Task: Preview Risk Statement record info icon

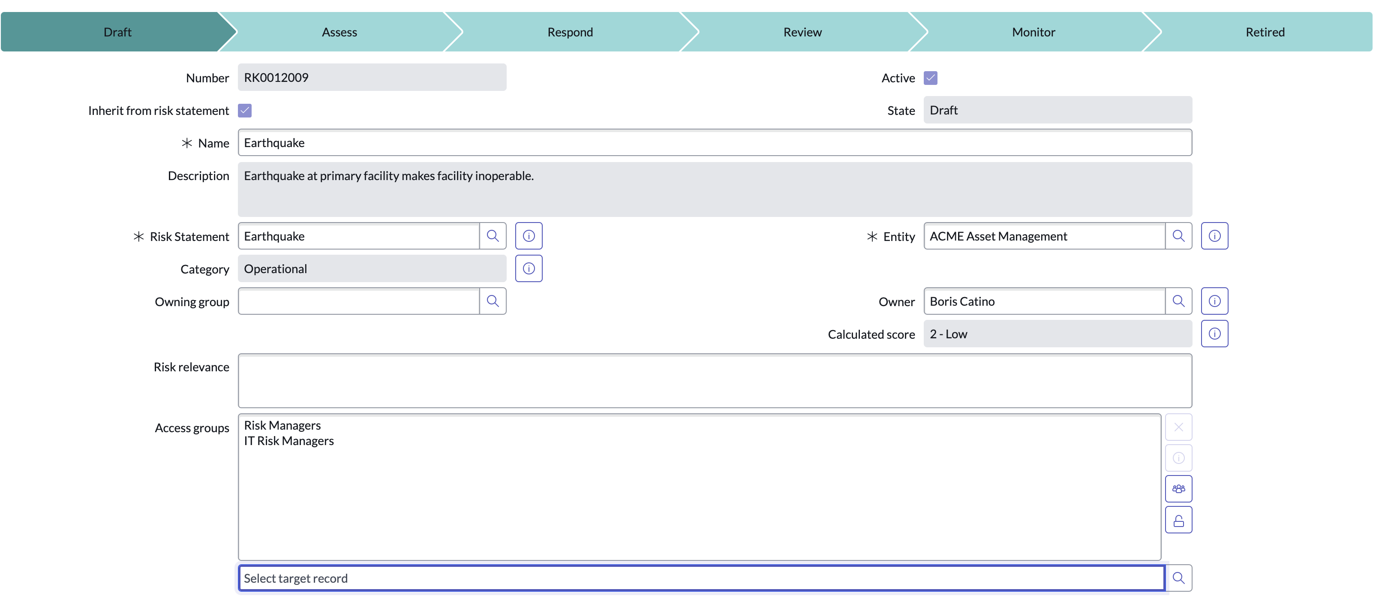Action: click(x=528, y=236)
